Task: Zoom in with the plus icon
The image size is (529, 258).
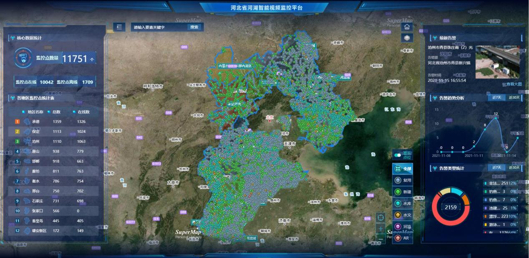Action: click(x=380, y=228)
